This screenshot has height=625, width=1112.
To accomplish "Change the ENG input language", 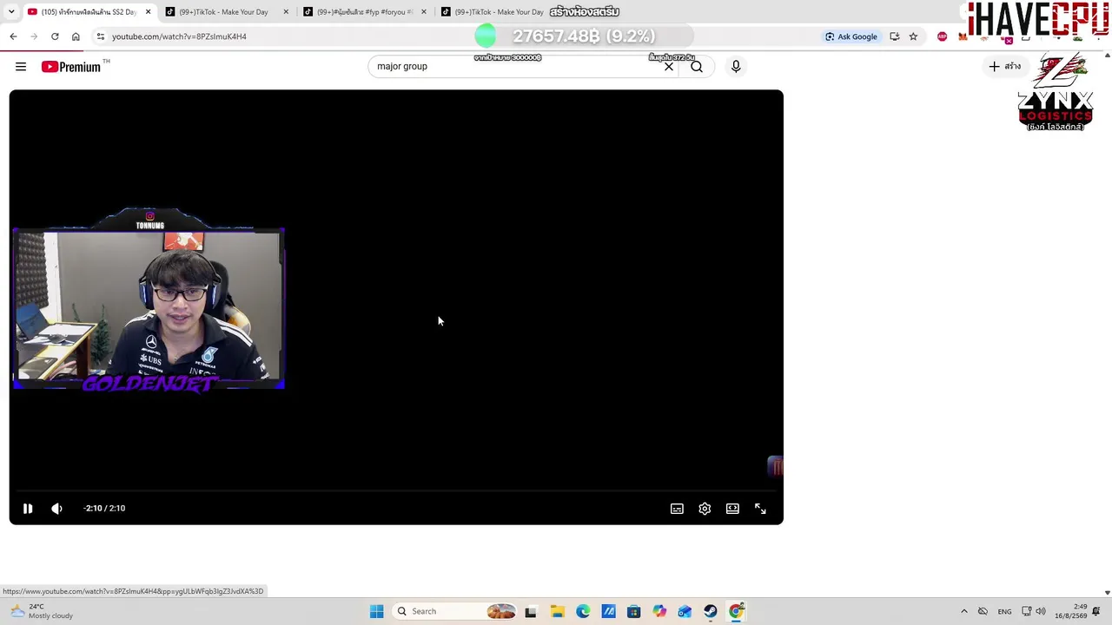I will (x=1004, y=611).
